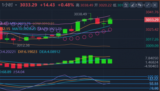This screenshot has width=160, height=91.
Task: Click the 3012.36 low price marker
Action: 23,45
